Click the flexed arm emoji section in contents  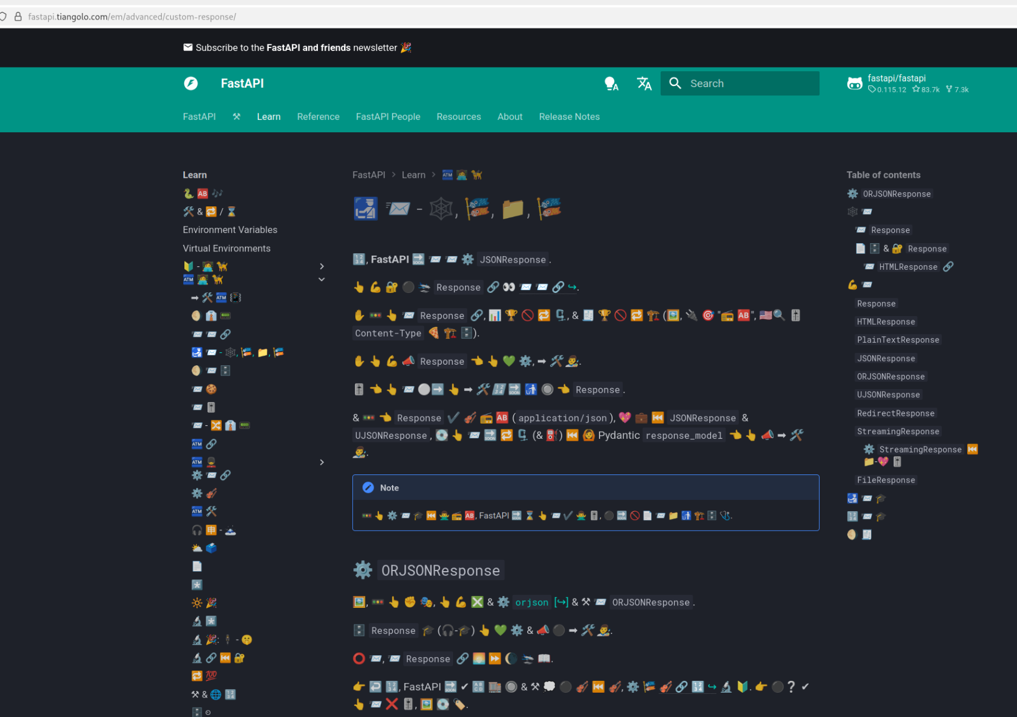pyautogui.click(x=859, y=285)
